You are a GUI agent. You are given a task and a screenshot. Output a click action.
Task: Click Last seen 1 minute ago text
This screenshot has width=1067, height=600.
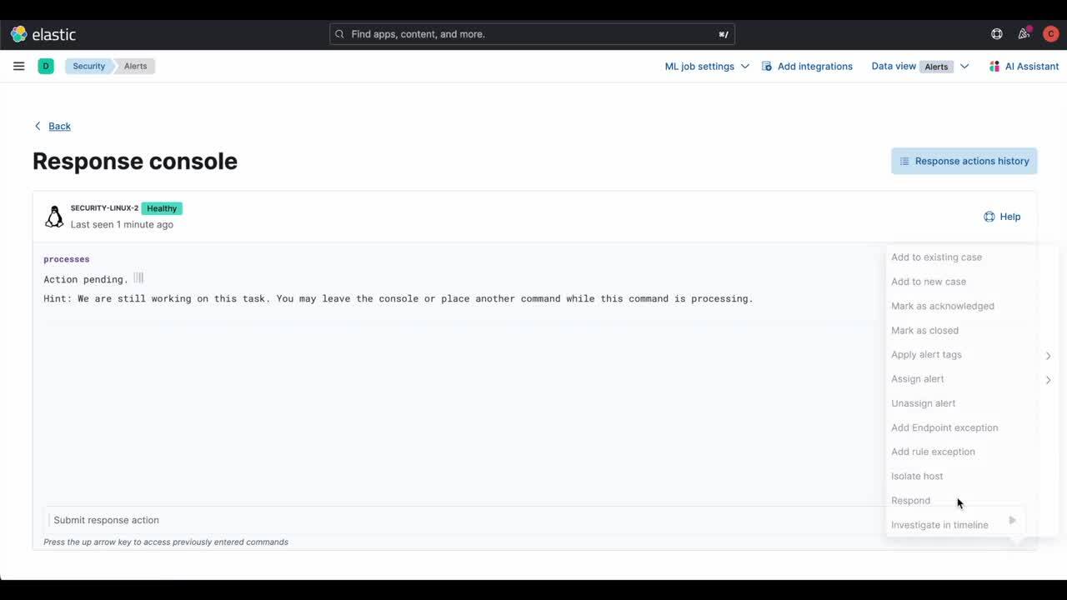coord(122,224)
